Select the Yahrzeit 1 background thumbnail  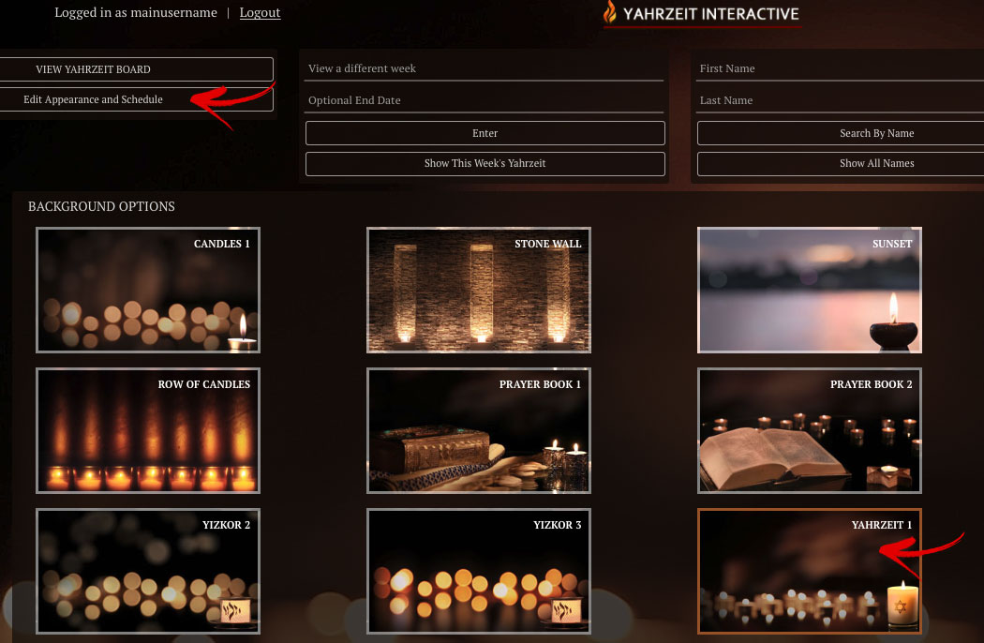(810, 572)
